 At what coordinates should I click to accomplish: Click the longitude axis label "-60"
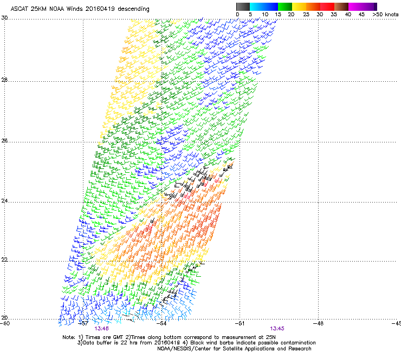point(5,324)
